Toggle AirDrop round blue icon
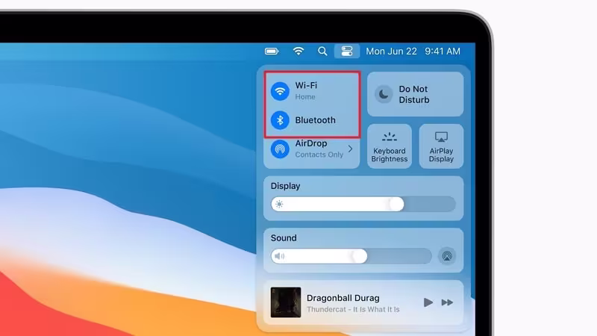Screen dimensions: 597x336 [x=280, y=149]
